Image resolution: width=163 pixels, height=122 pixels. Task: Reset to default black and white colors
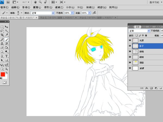(x=1, y=78)
